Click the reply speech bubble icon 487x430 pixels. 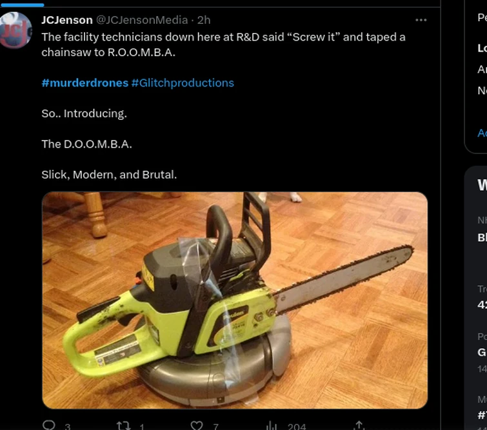pos(49,425)
